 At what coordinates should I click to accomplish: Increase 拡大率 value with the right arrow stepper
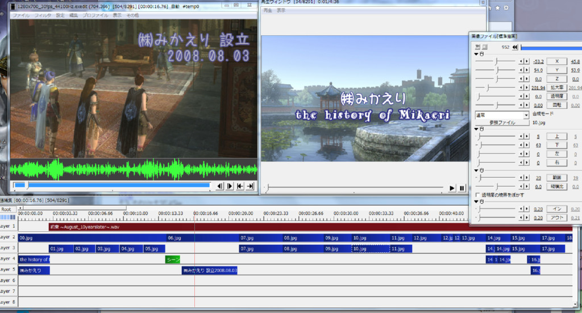click(x=526, y=87)
